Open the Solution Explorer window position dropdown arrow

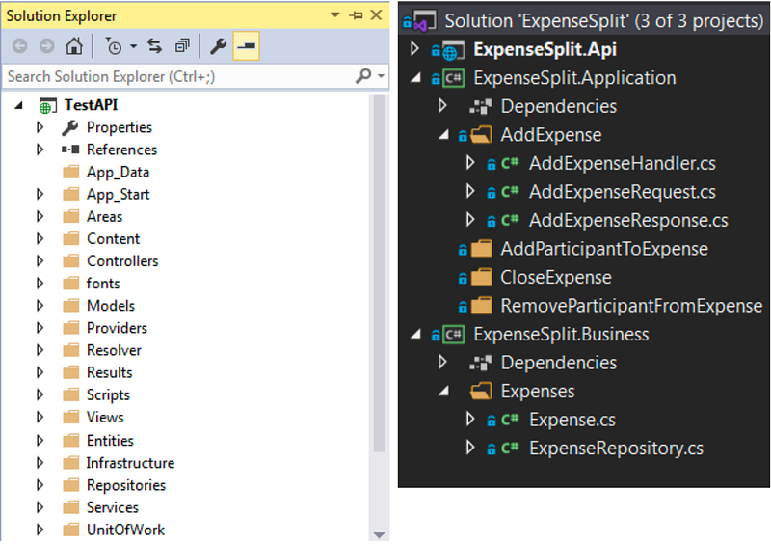335,15
